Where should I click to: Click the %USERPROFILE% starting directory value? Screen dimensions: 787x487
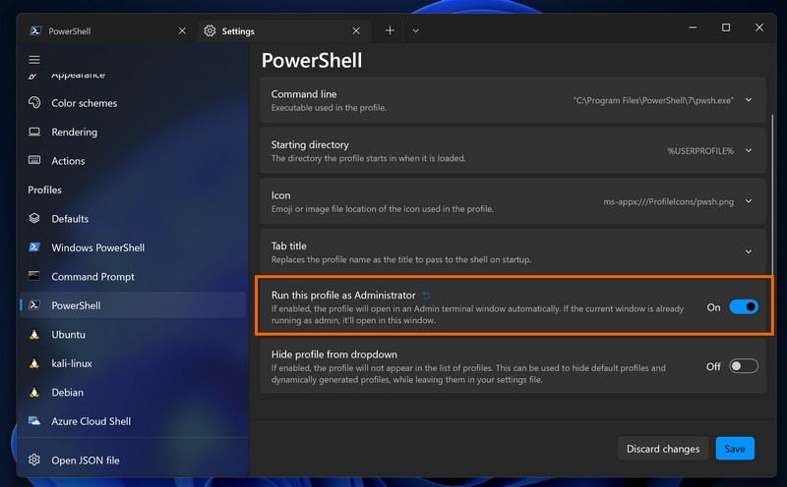(x=700, y=151)
